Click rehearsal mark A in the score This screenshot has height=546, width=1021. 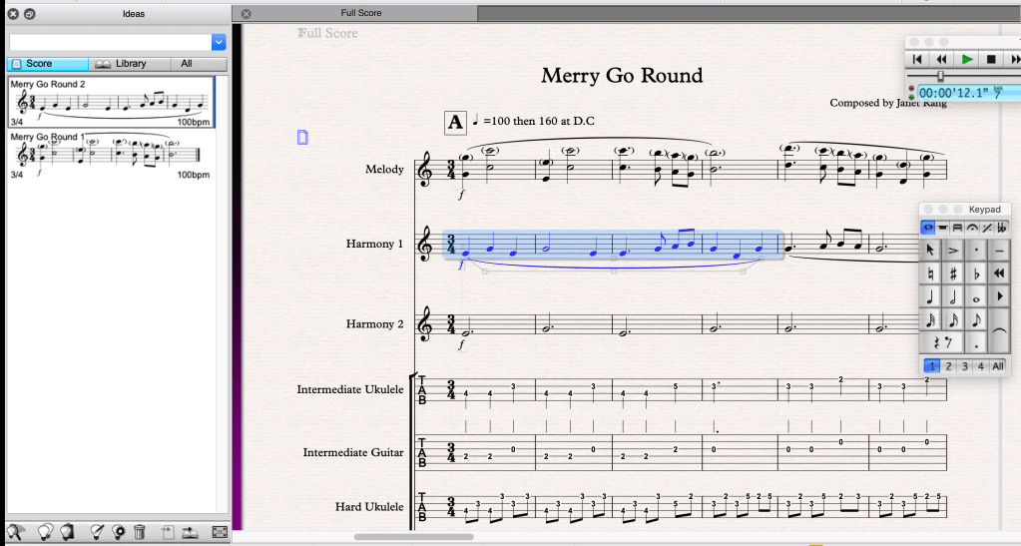click(455, 123)
